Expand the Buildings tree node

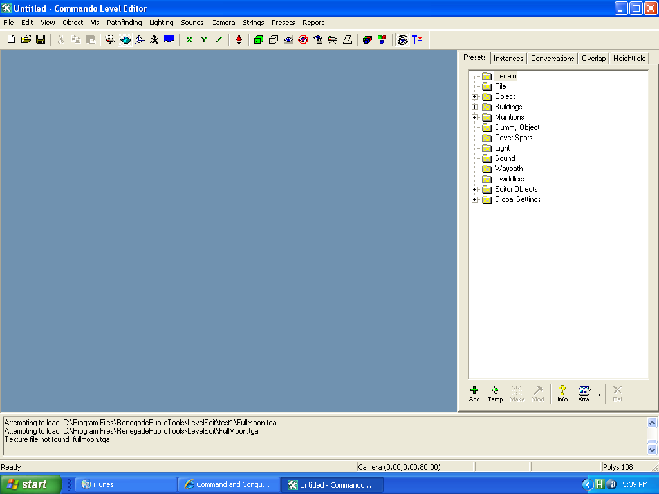[x=475, y=107]
